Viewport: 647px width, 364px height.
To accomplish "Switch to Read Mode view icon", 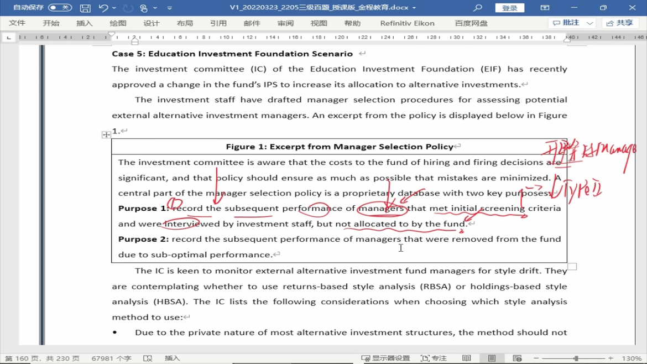I will click(x=467, y=358).
